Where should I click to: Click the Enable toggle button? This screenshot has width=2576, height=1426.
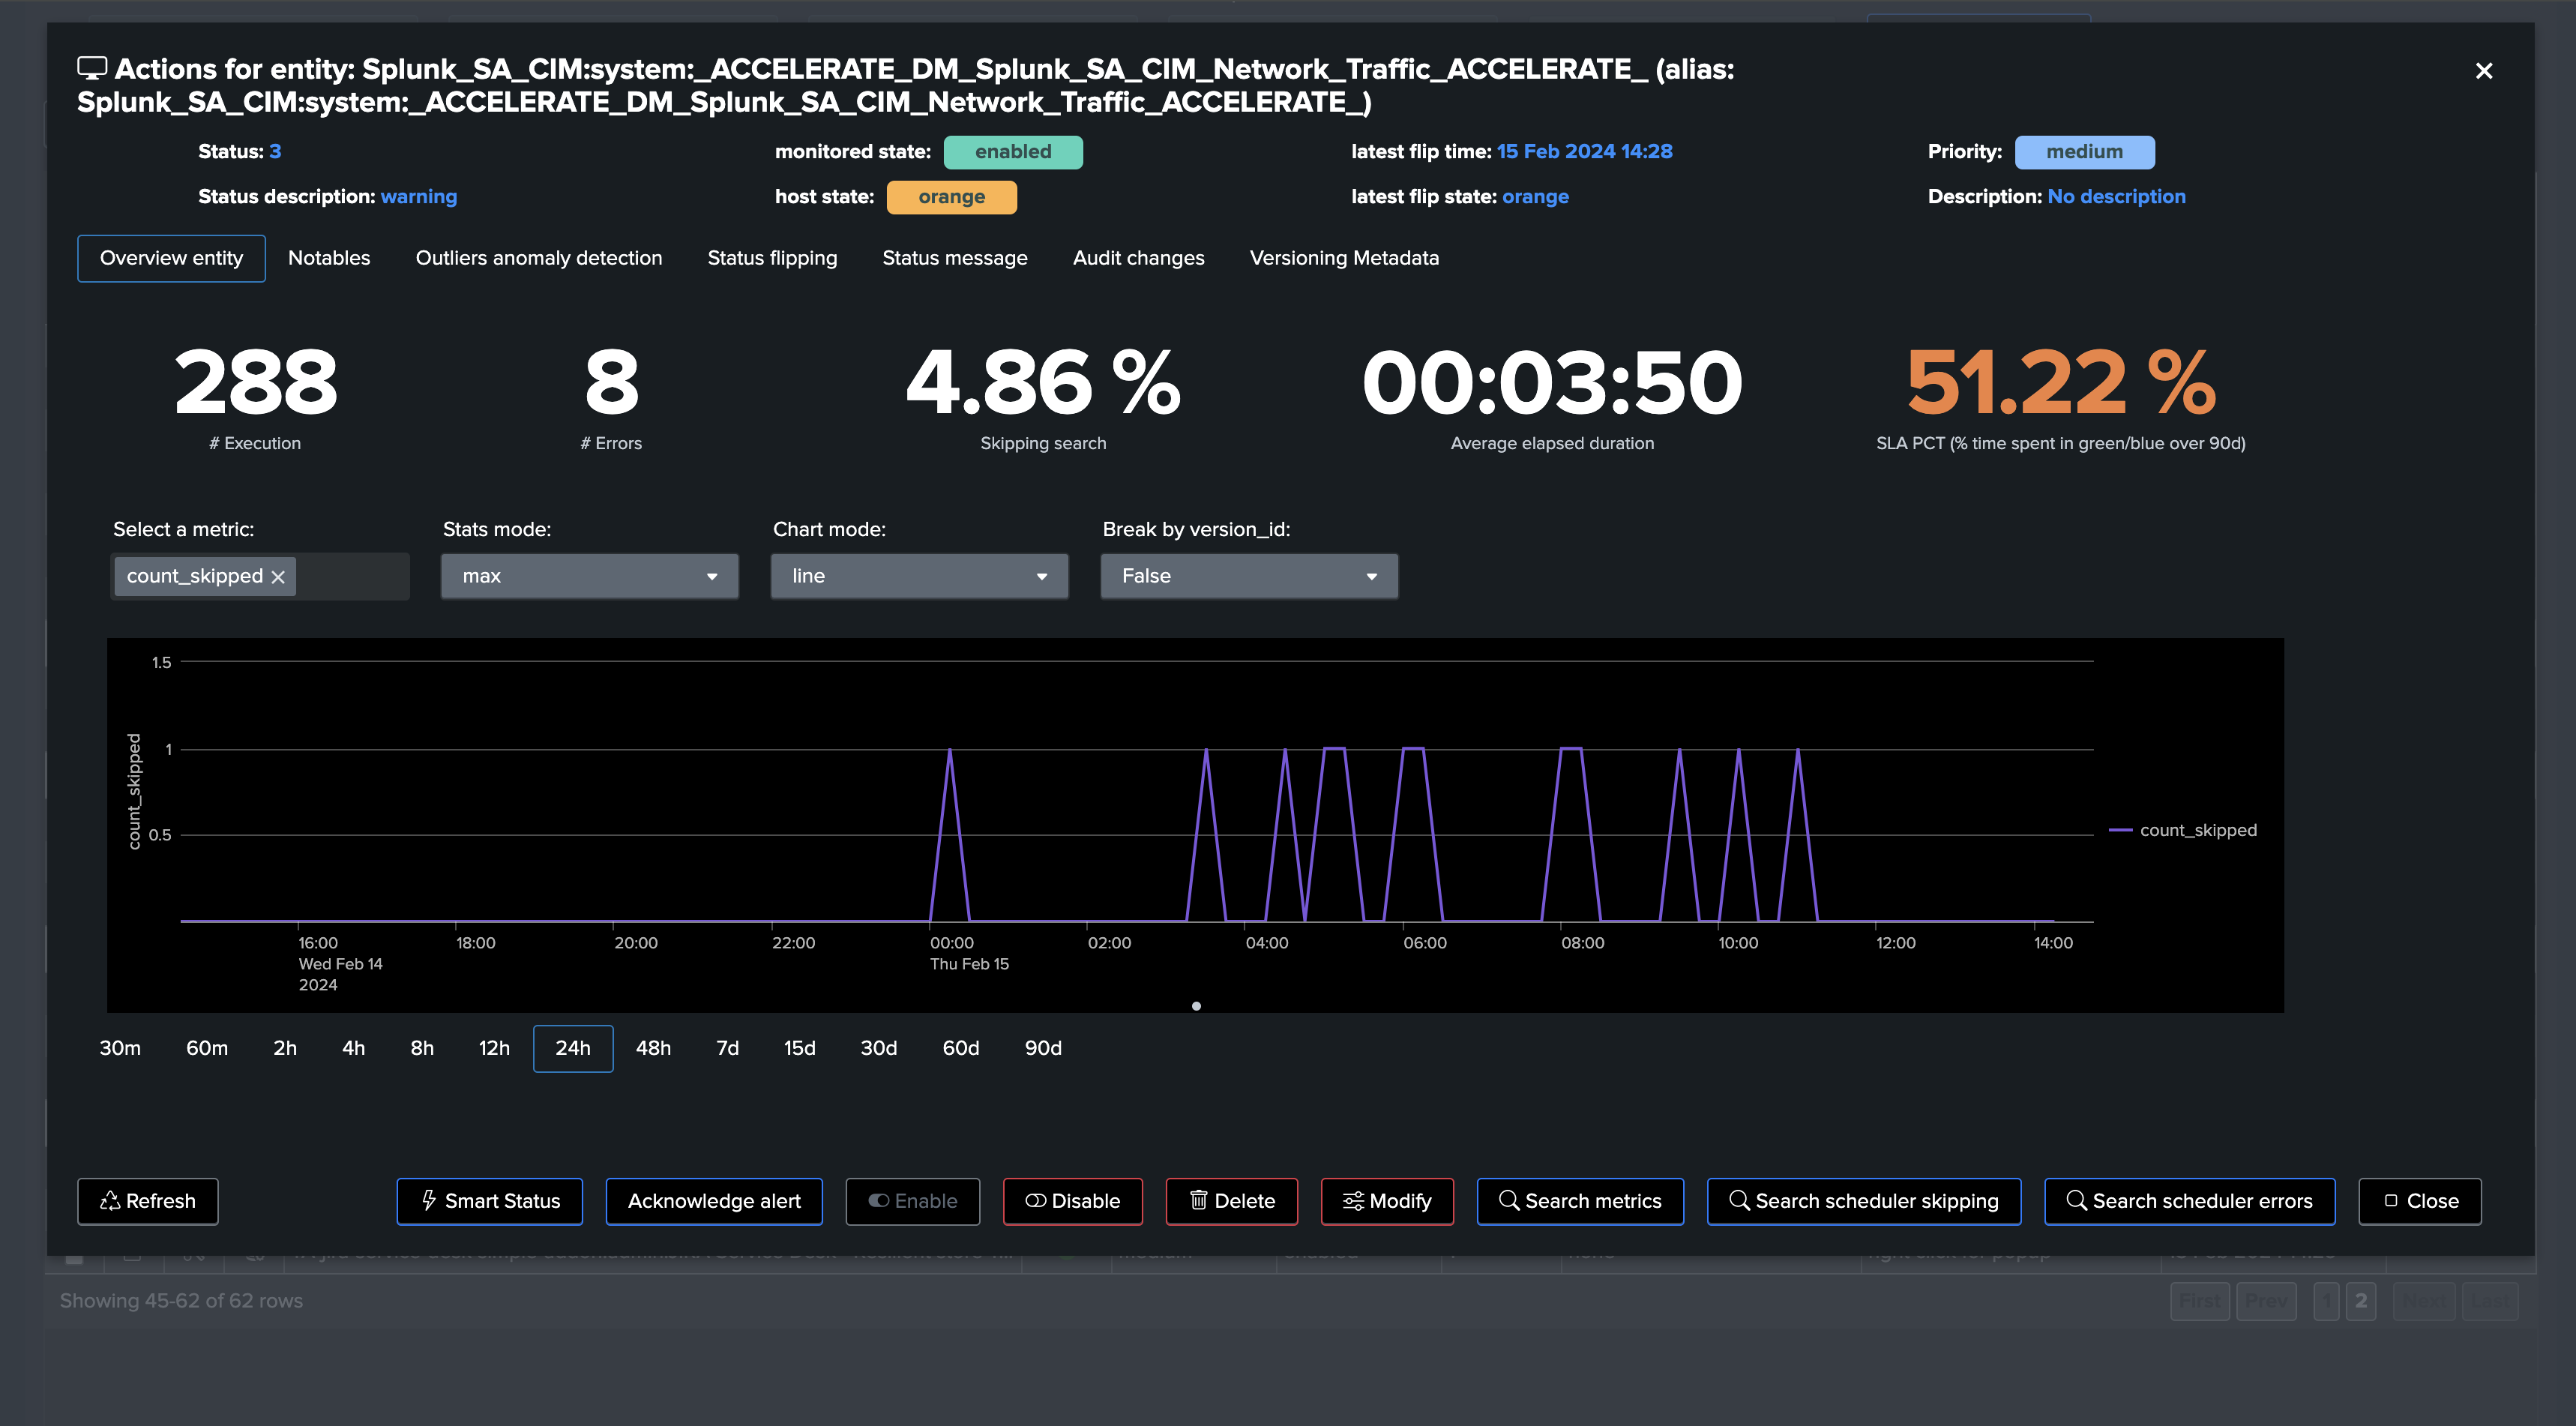point(912,1201)
